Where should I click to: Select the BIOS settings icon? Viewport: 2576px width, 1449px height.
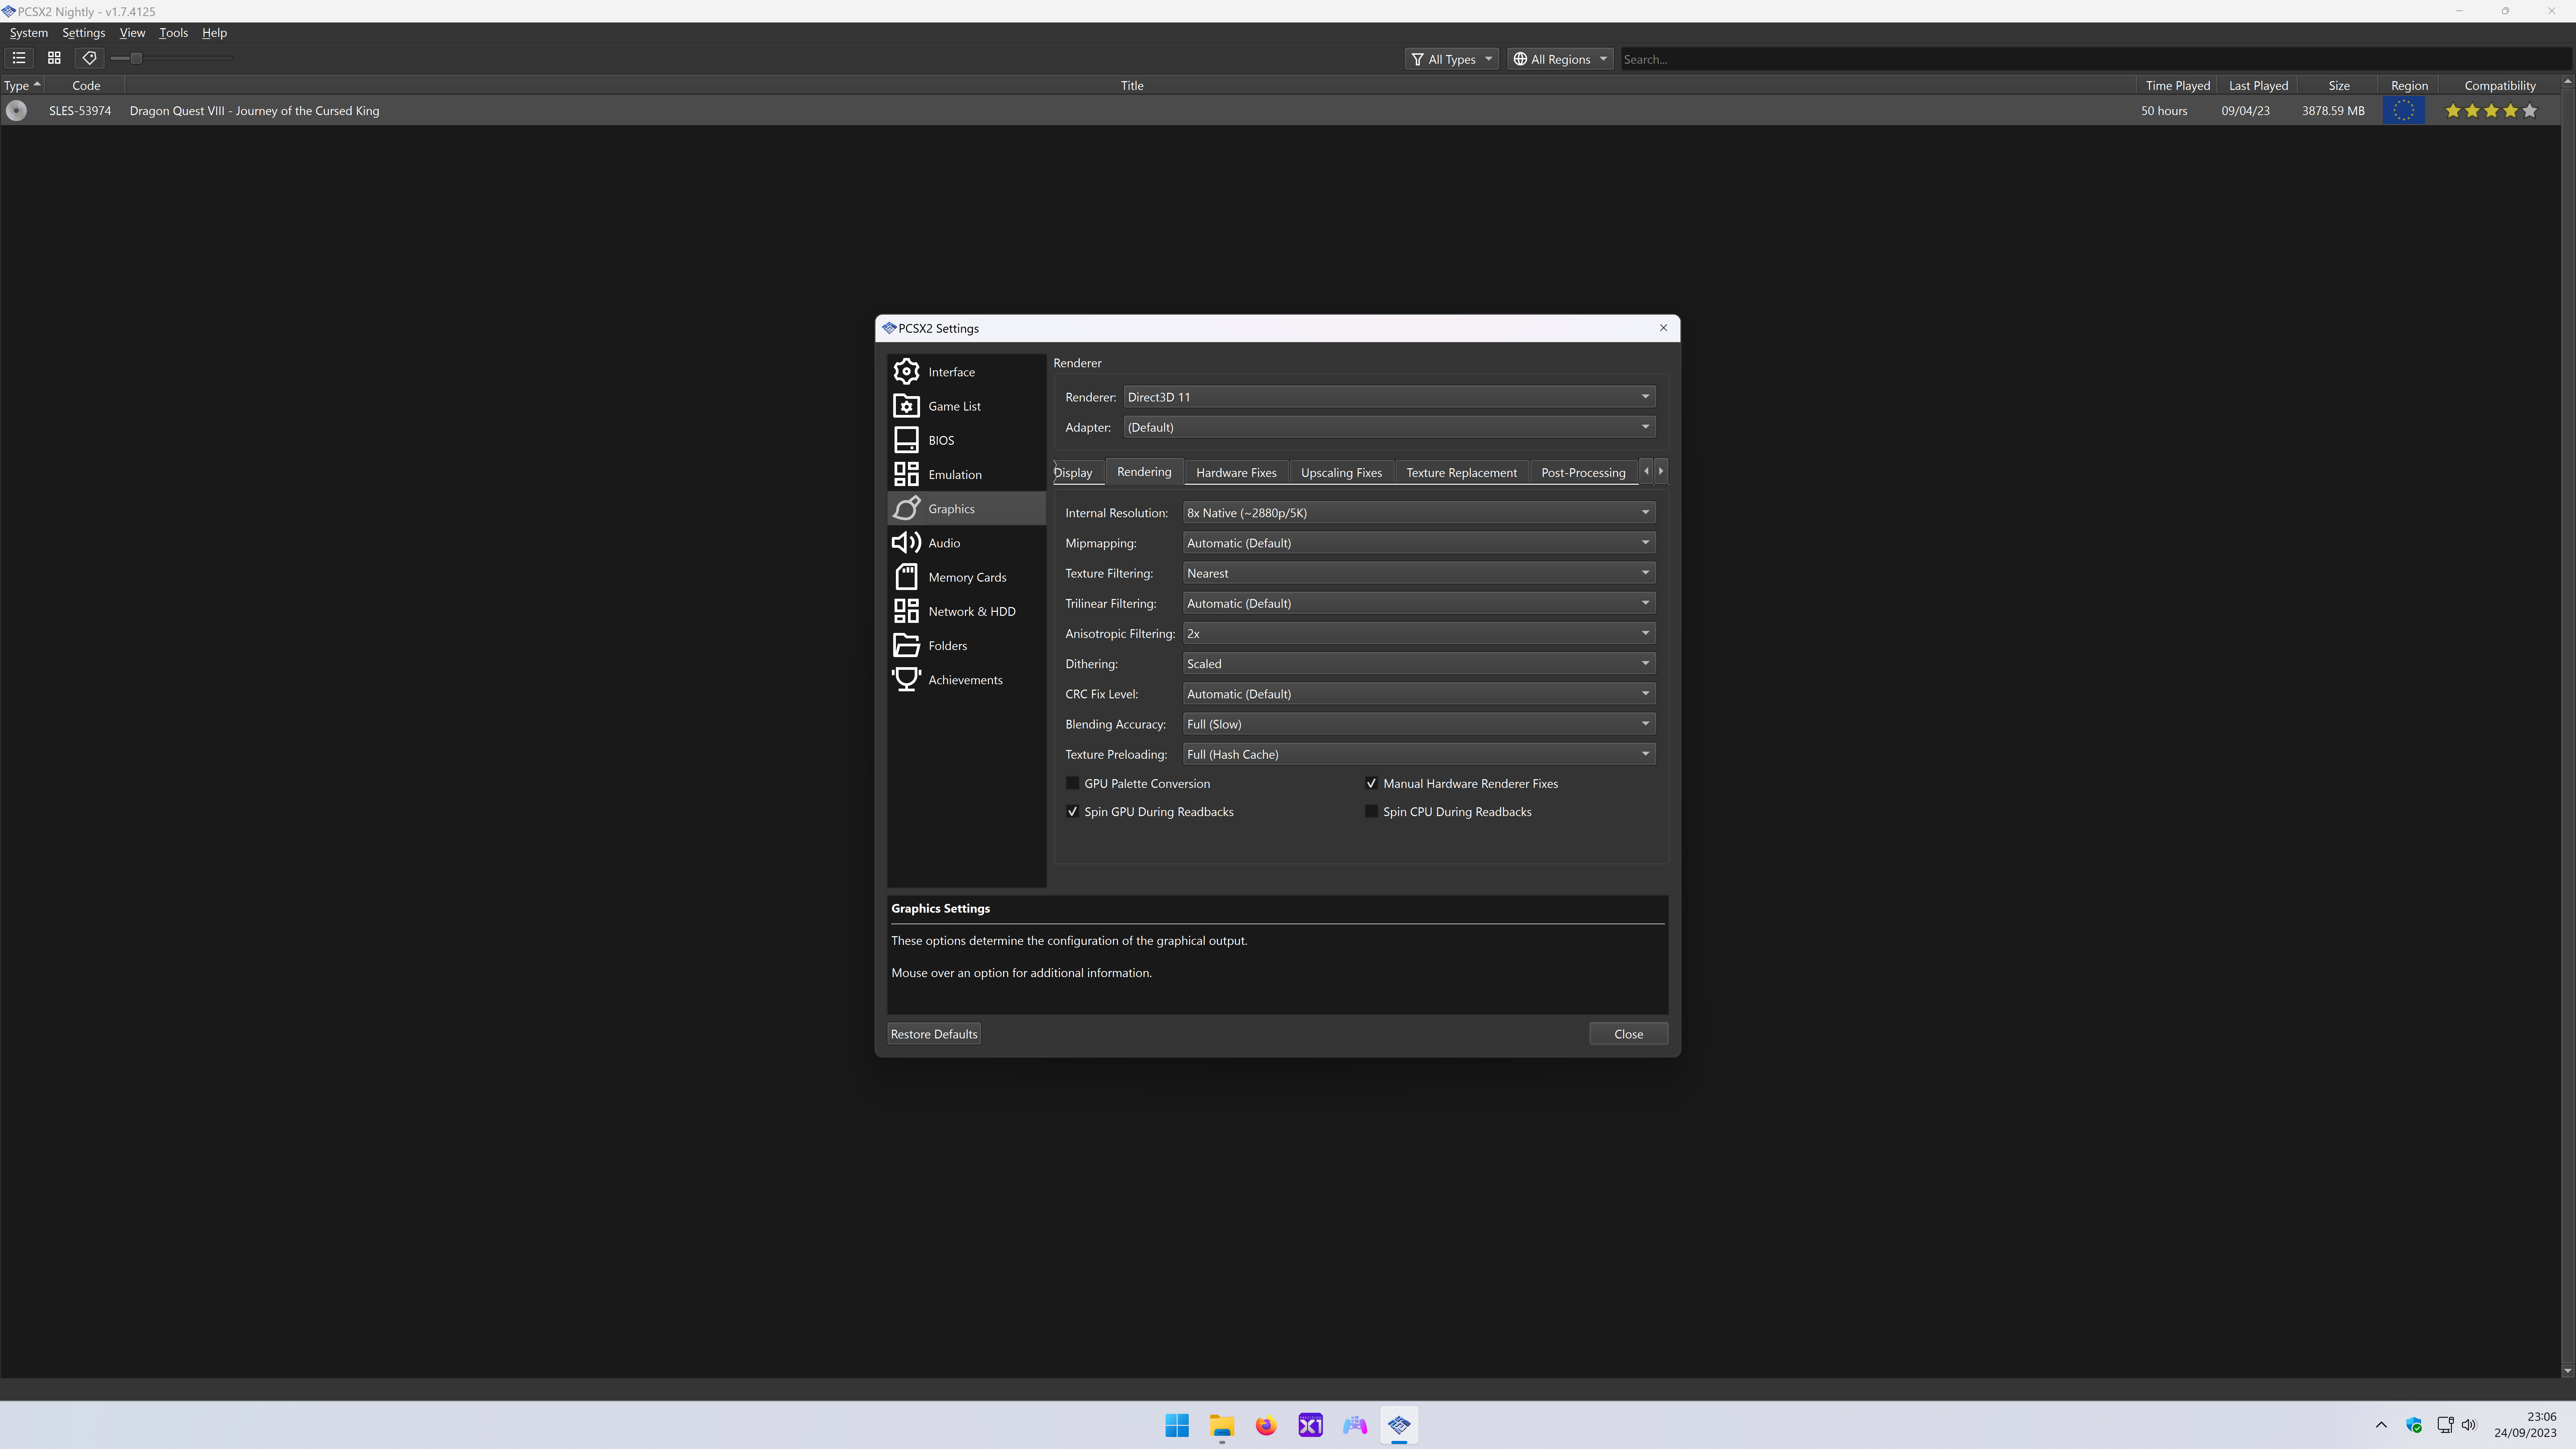(x=906, y=440)
